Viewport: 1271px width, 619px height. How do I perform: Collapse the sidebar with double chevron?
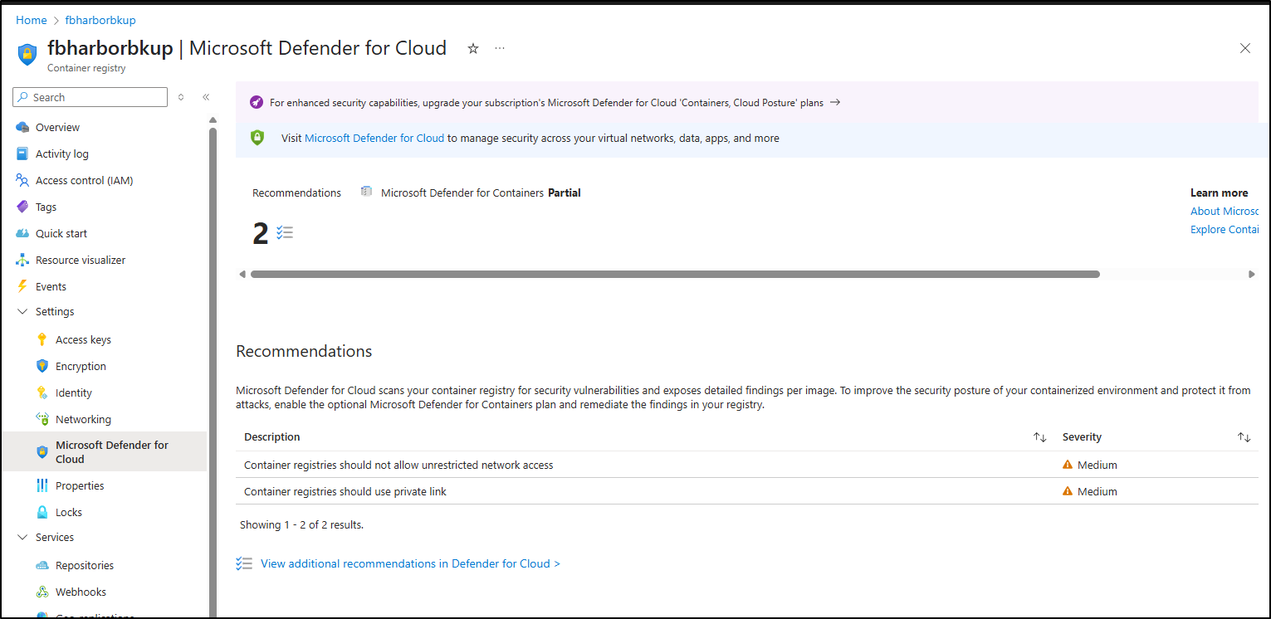(x=206, y=97)
